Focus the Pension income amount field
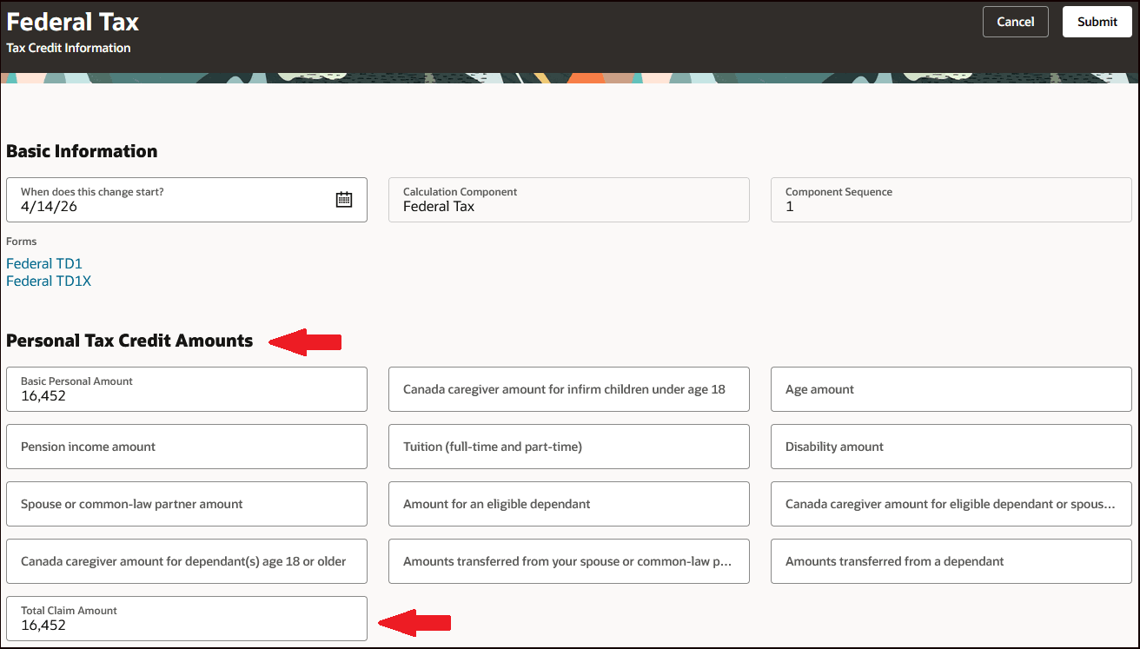 (187, 447)
